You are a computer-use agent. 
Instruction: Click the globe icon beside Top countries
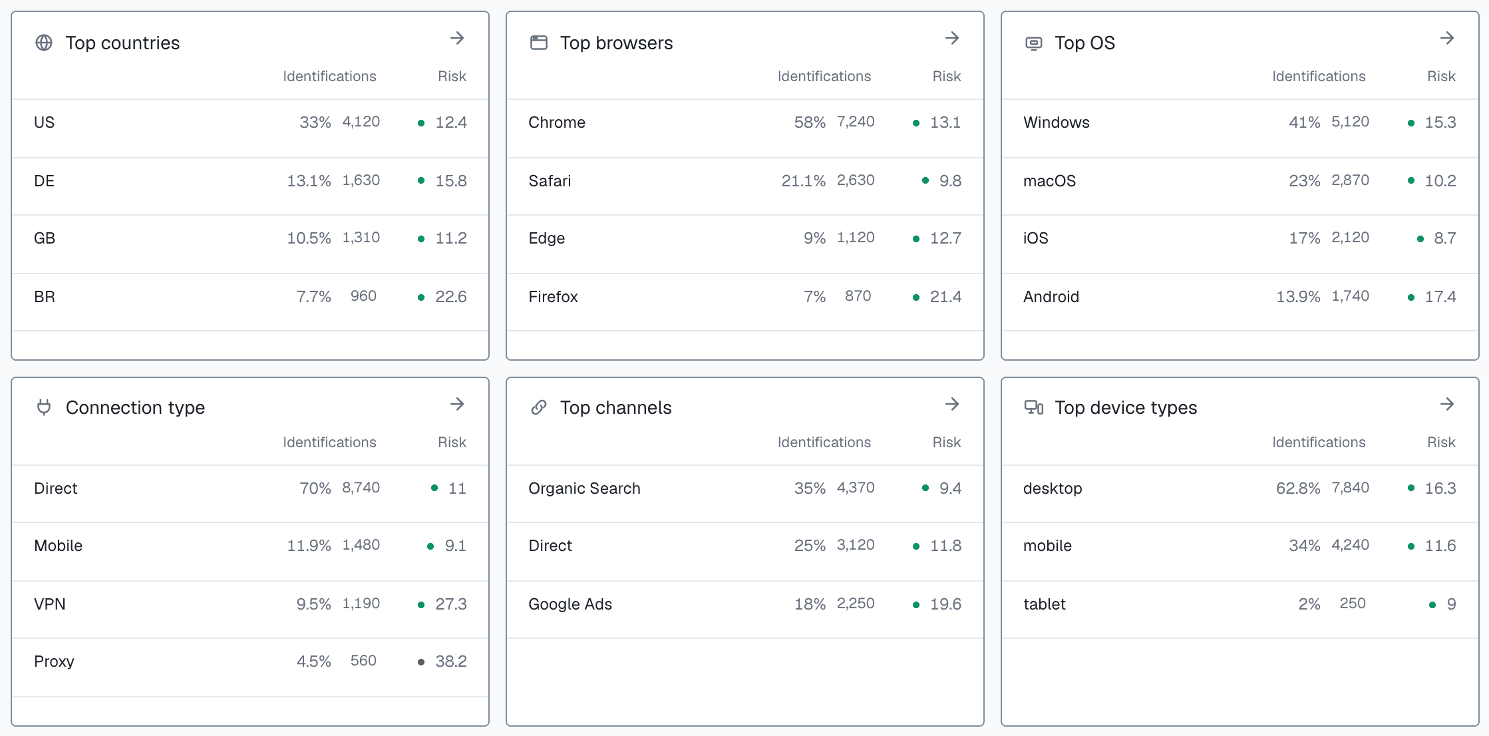[44, 43]
